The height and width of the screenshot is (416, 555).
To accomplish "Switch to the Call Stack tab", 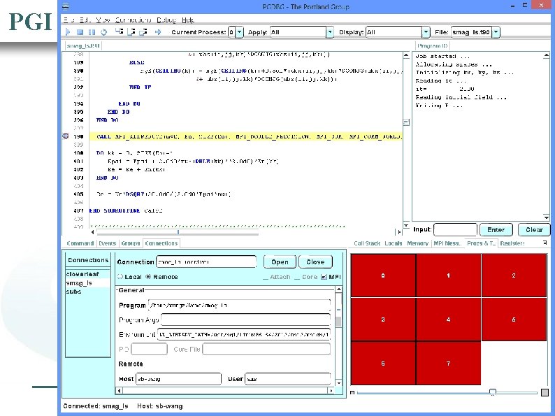I will click(367, 243).
